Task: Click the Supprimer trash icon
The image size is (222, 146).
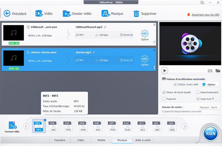Action: [136, 14]
